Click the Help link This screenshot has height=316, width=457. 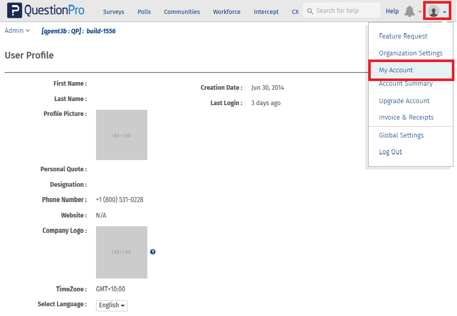(392, 11)
